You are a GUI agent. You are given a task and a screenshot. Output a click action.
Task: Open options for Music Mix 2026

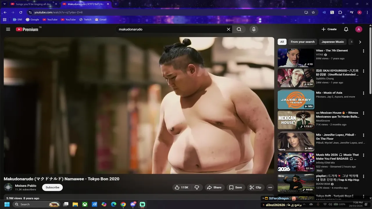[363, 155]
